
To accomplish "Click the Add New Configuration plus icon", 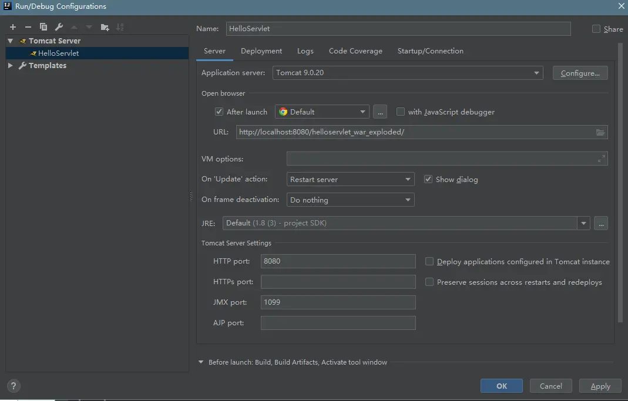I will (x=13, y=27).
